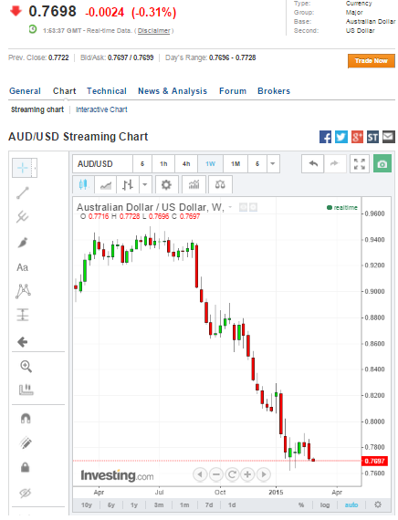Toggle log scale on the chart
Screen dimensions: 398x520
pyautogui.click(x=325, y=504)
